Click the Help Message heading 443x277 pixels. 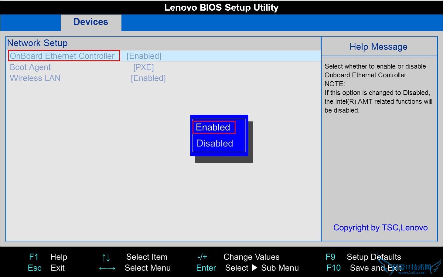click(378, 47)
